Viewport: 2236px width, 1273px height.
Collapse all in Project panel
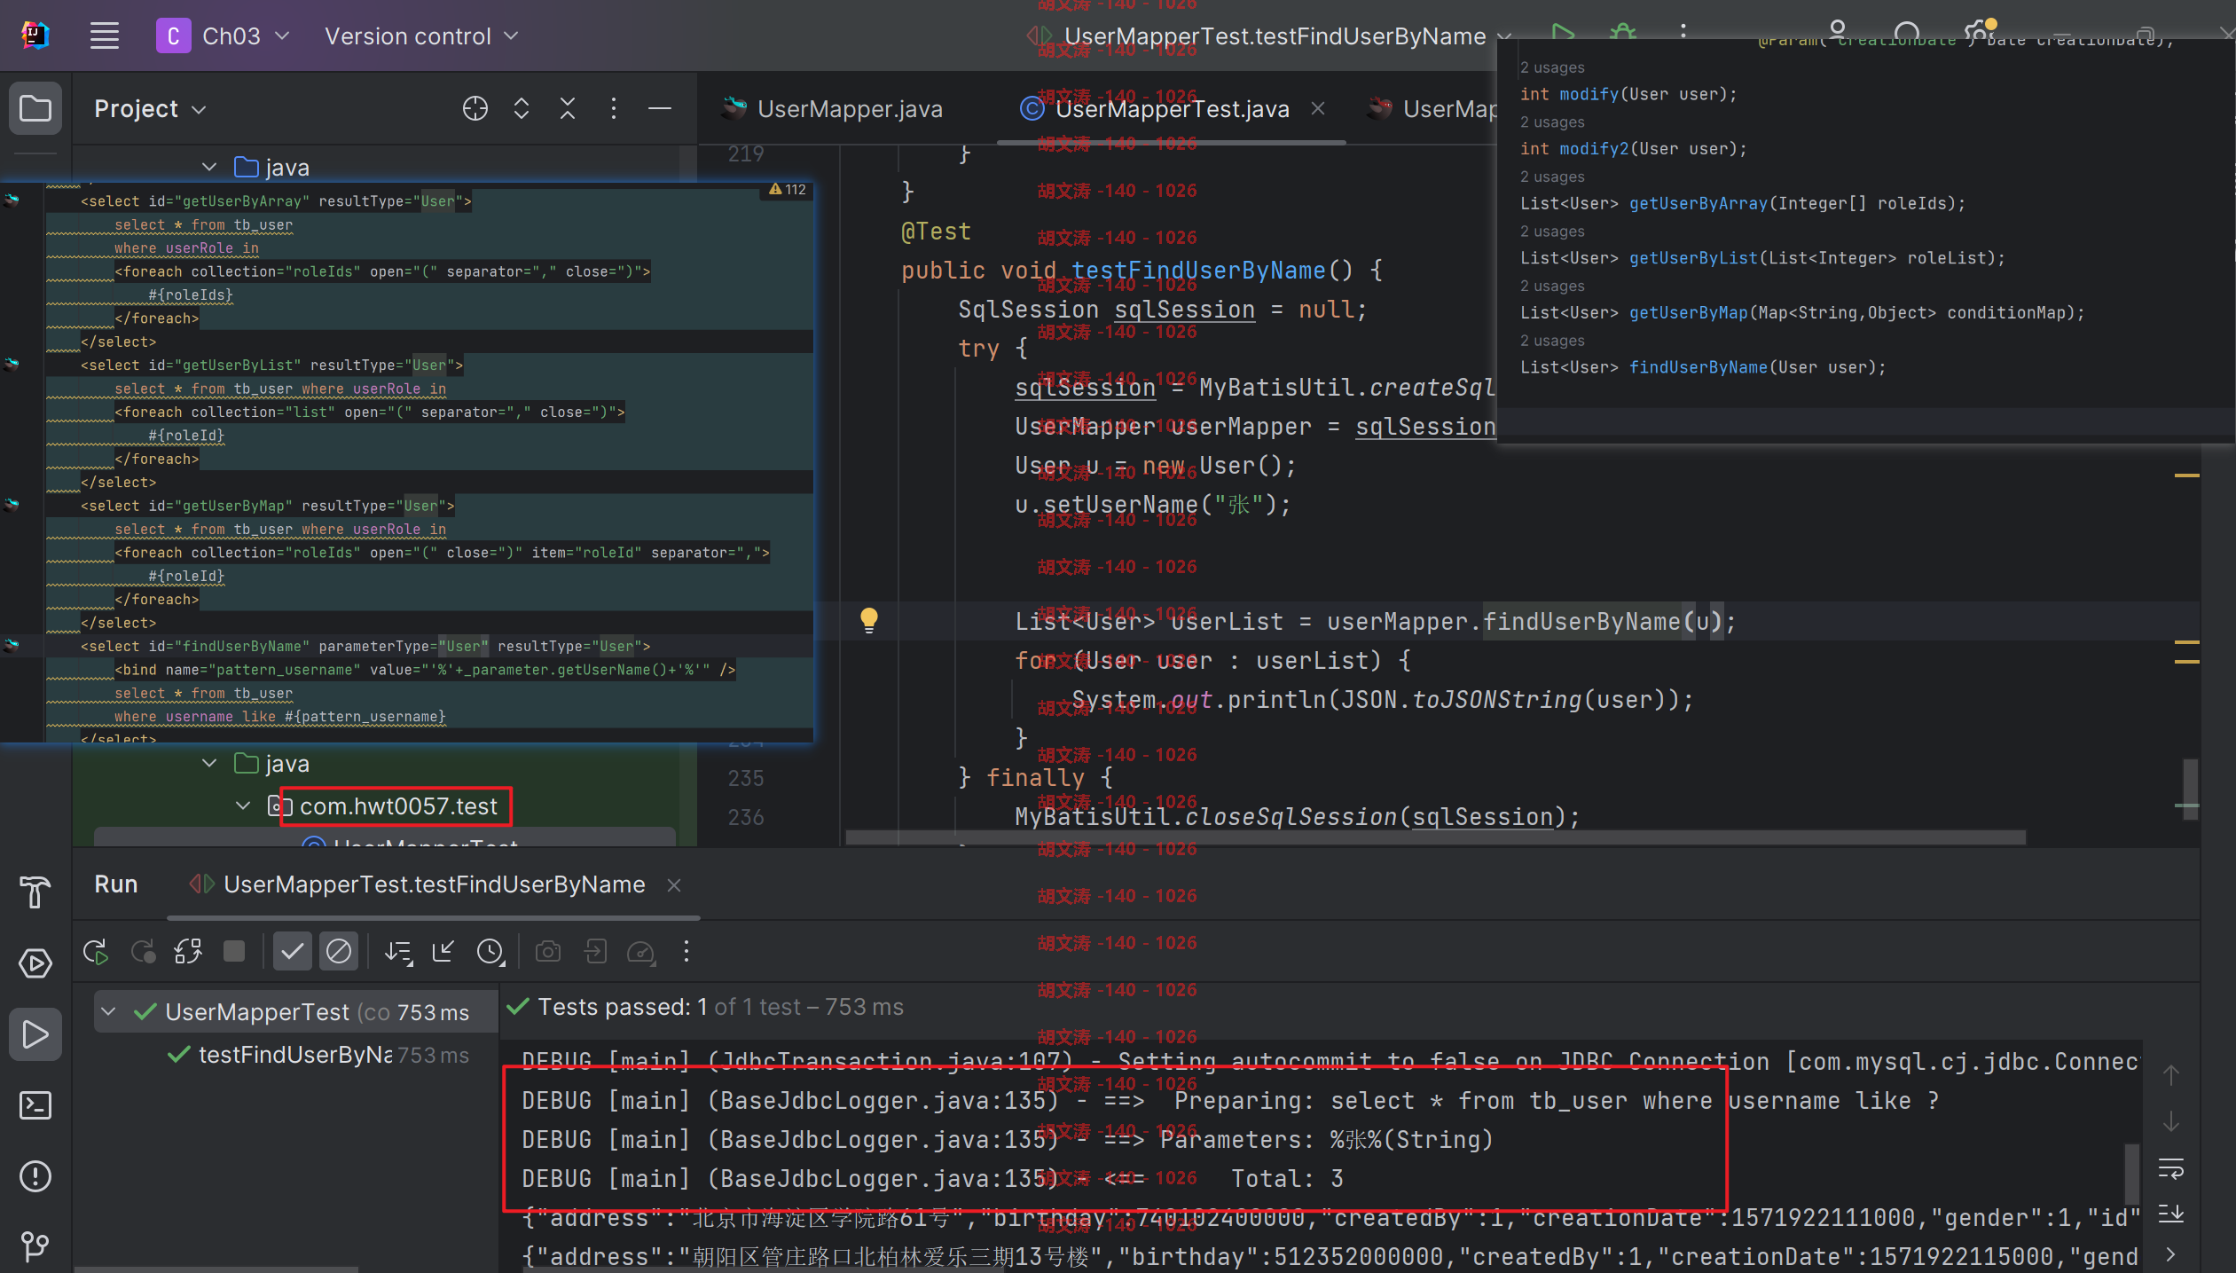(568, 109)
